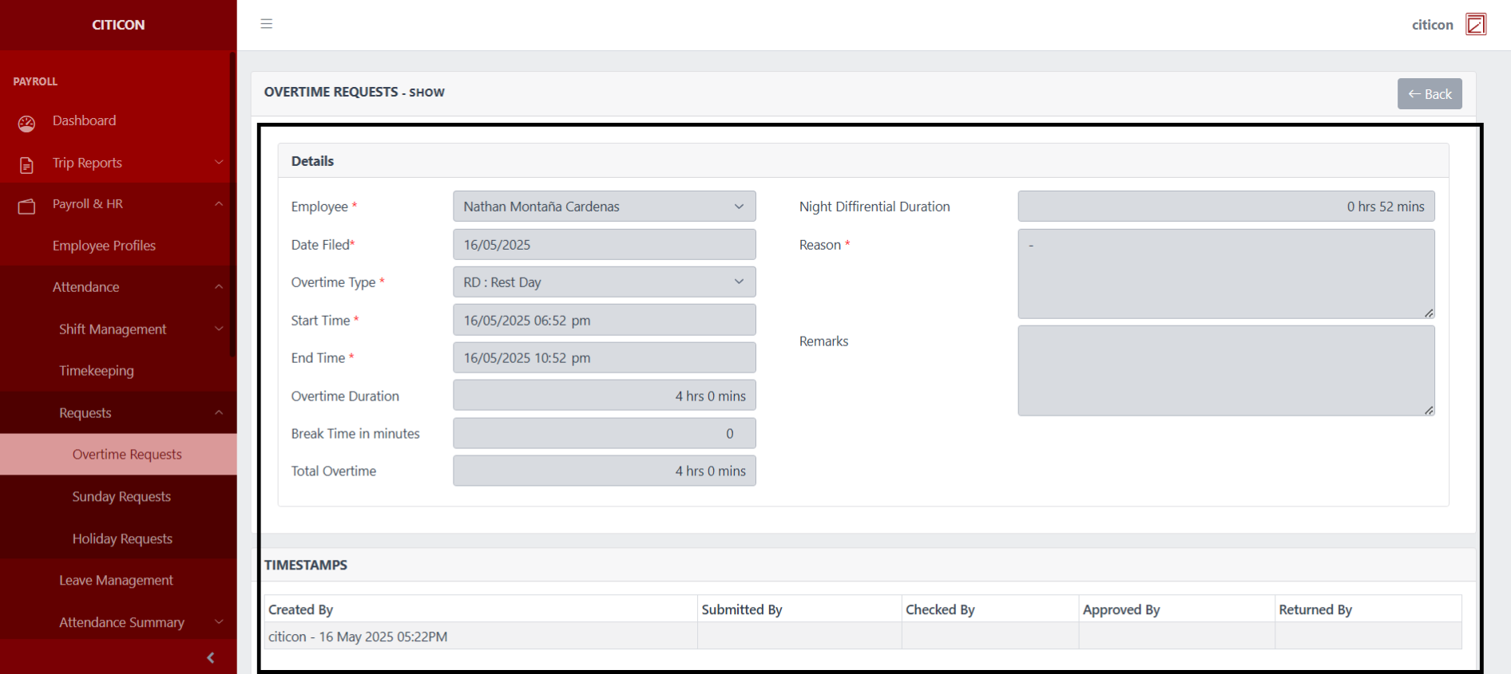
Task: Go to Holiday Requests
Action: (122, 538)
